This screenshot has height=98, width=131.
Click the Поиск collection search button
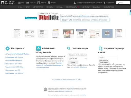[73, 62]
